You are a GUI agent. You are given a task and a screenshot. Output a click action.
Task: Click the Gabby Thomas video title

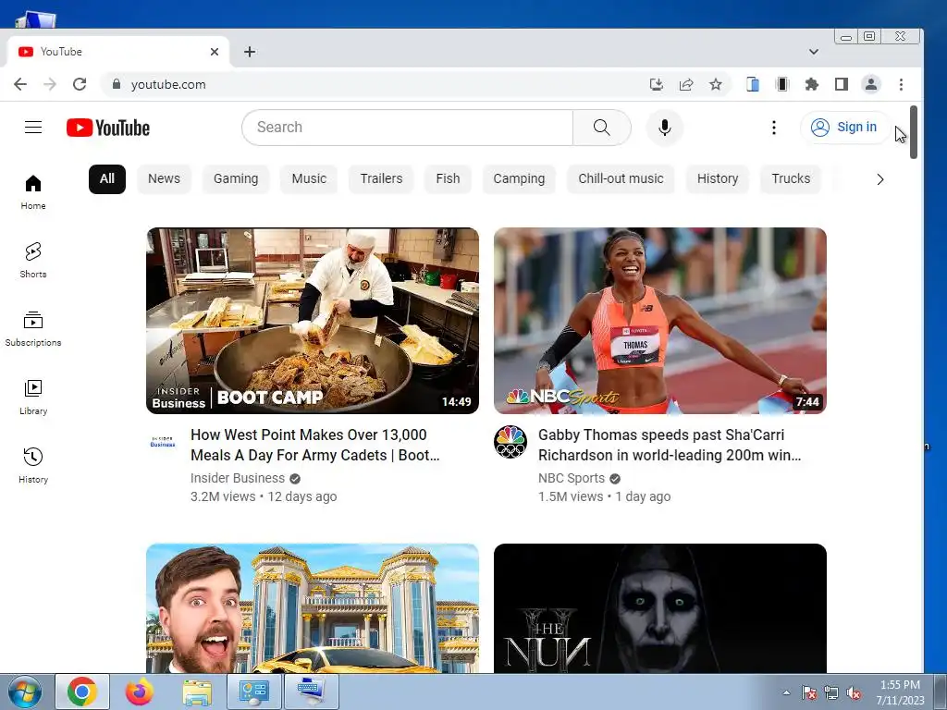pos(670,445)
